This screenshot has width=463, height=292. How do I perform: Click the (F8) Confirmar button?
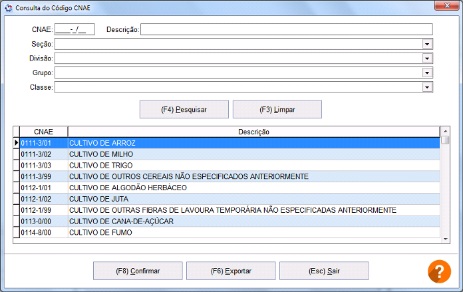click(x=138, y=271)
